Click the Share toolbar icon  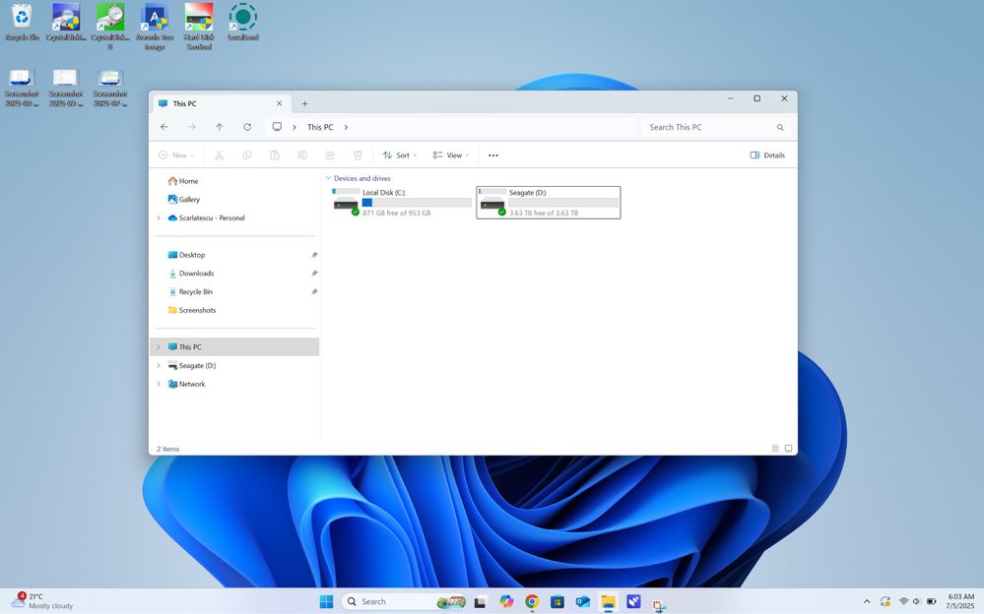pyautogui.click(x=330, y=154)
